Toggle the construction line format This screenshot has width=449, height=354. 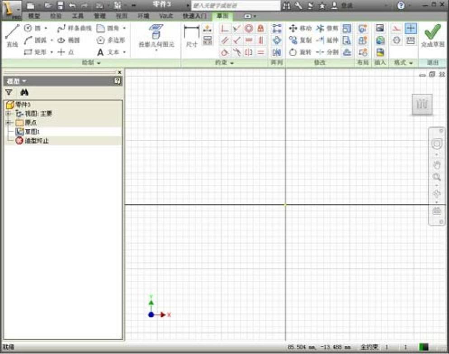click(x=396, y=28)
